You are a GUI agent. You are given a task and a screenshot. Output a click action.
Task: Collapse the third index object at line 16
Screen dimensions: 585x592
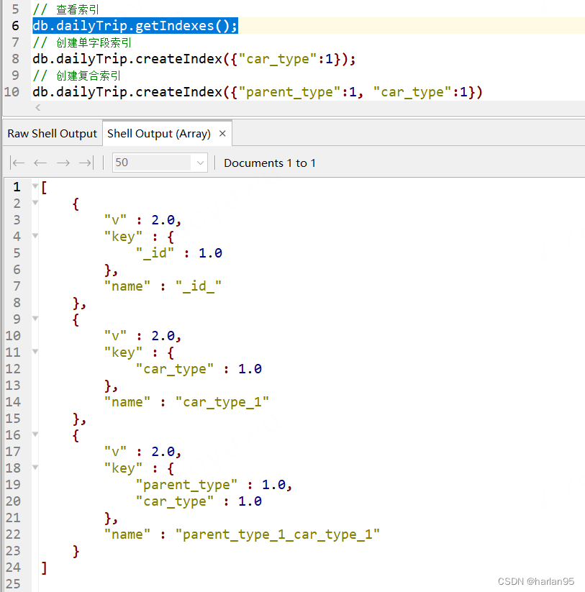click(x=35, y=434)
